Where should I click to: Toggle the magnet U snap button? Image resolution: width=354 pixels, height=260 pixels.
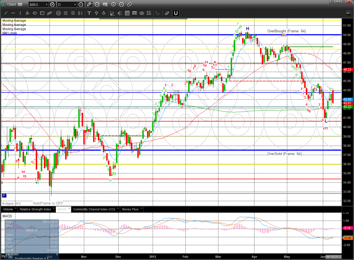point(175,13)
